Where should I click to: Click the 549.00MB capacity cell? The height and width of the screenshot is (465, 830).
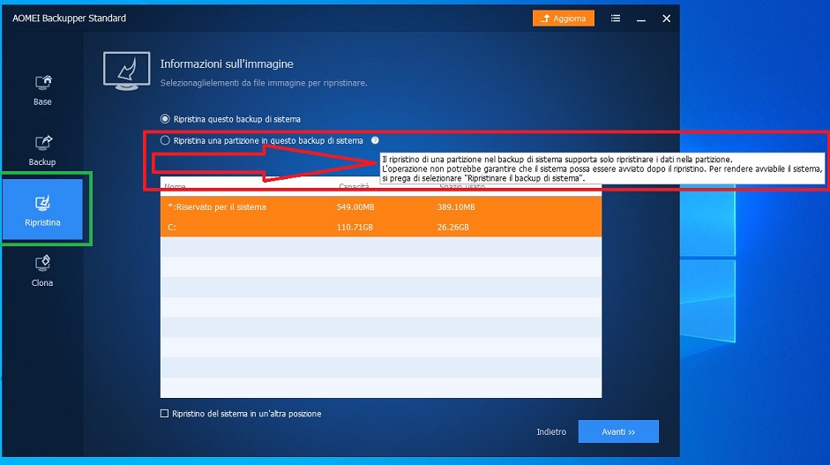[355, 207]
